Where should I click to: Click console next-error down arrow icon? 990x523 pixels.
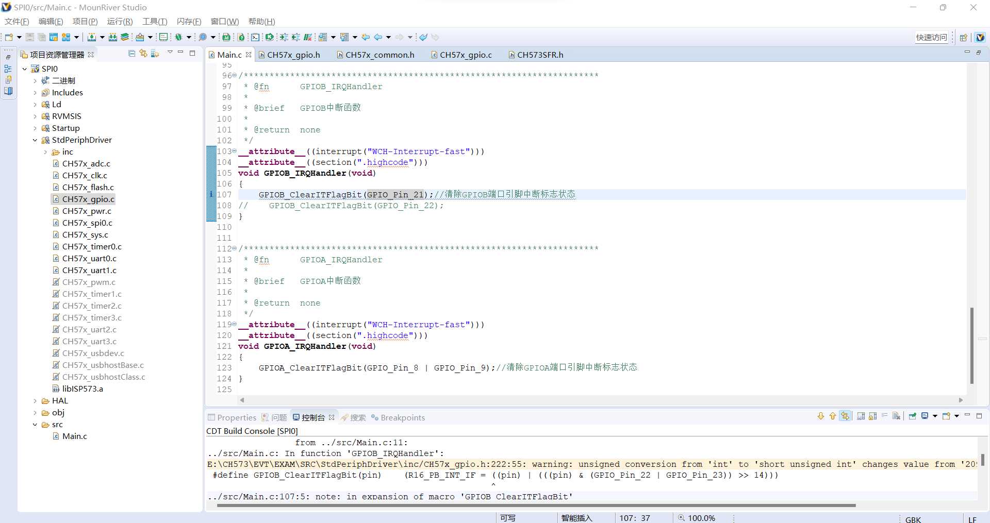click(x=821, y=416)
